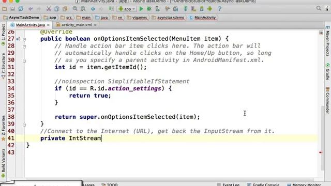Open the Android Device Monitor icon
Viewport: 331px width, 186px height.
210,9
